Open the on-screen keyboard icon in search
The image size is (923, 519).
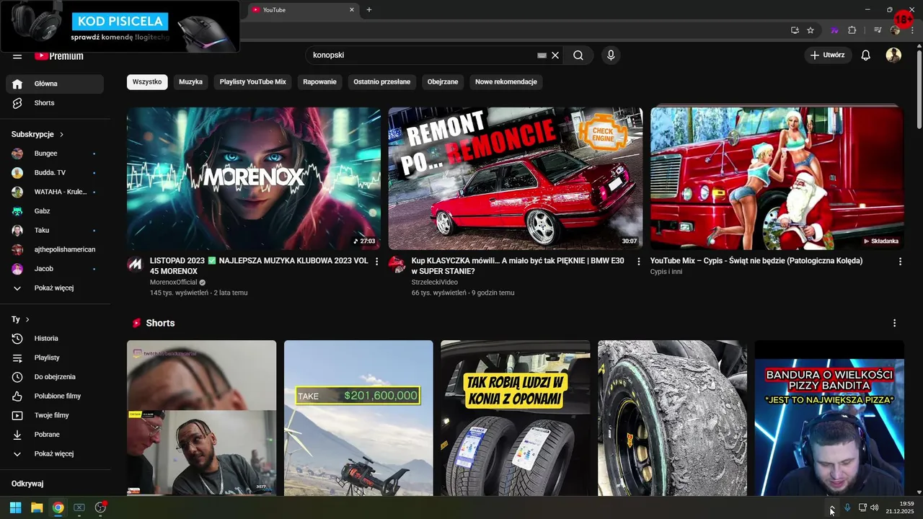pos(542,55)
